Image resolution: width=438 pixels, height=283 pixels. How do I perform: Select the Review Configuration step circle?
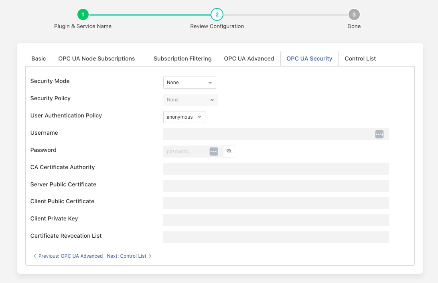(x=217, y=14)
